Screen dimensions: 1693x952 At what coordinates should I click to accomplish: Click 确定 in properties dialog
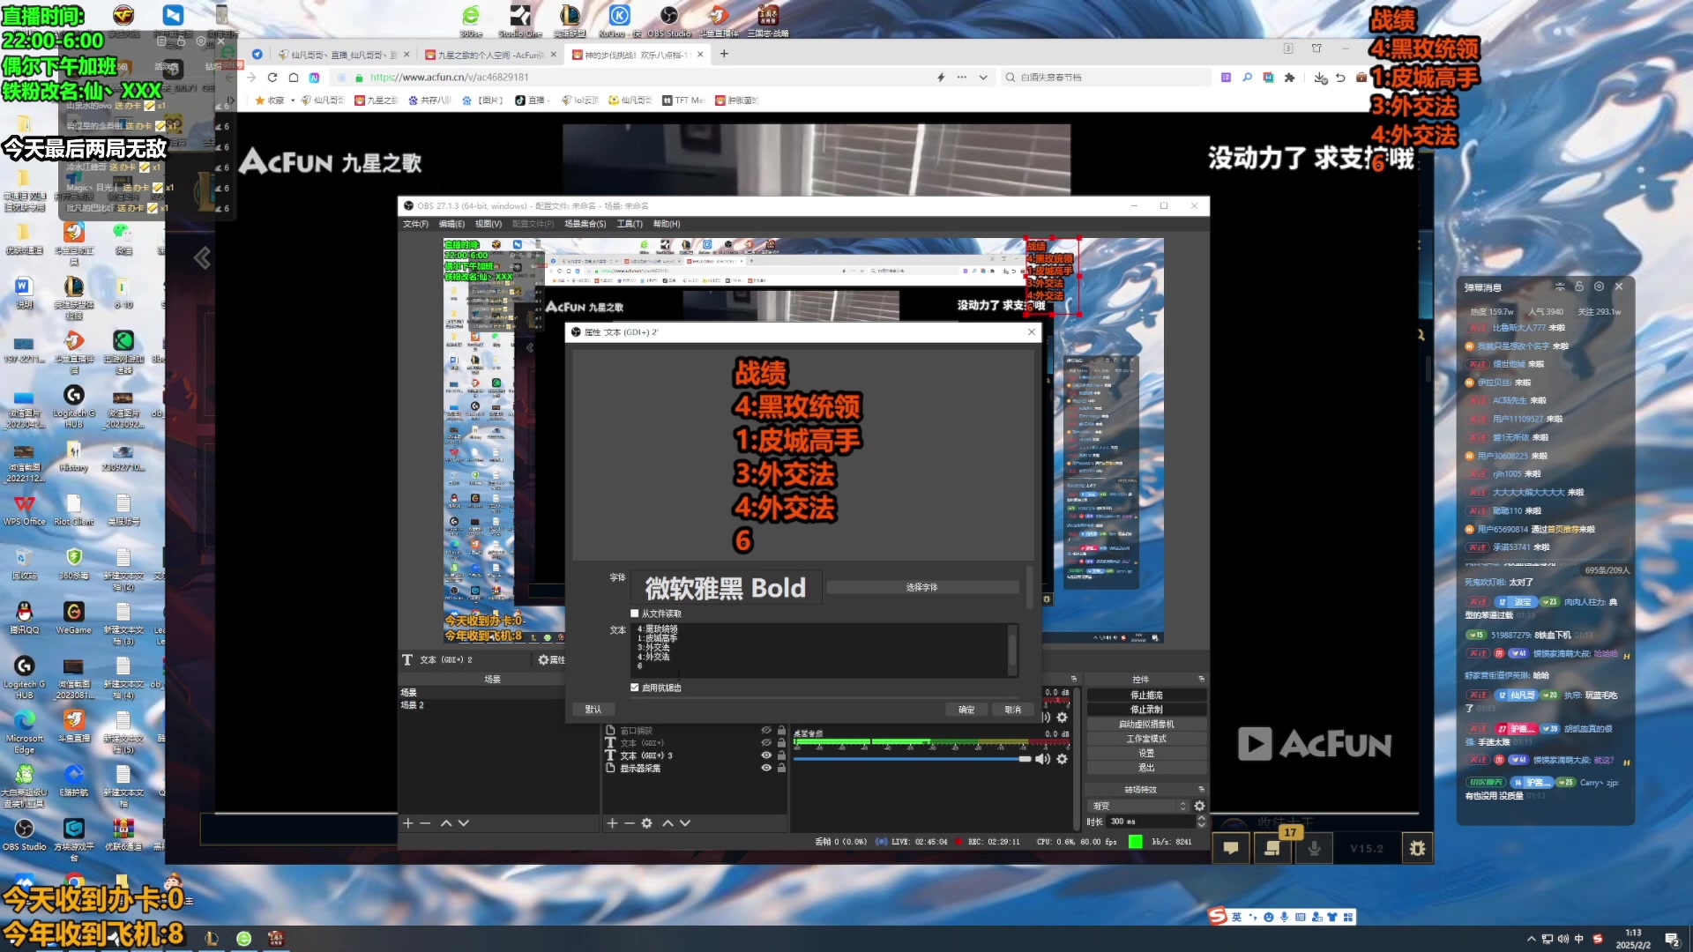[966, 710]
